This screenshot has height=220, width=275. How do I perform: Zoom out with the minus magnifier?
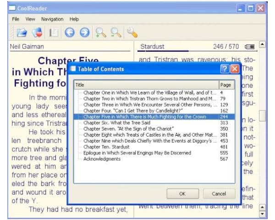tap(116, 33)
